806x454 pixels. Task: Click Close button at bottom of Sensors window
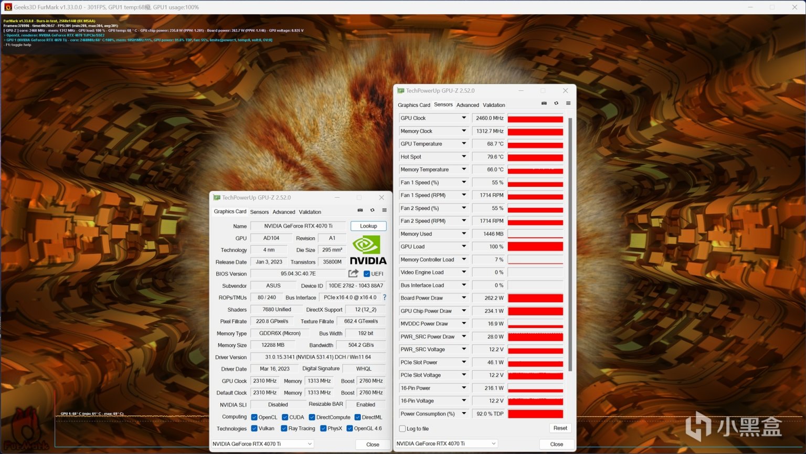point(556,444)
